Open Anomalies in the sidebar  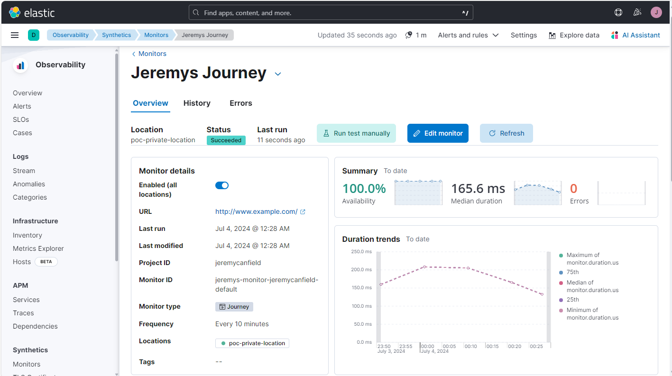[x=29, y=184]
